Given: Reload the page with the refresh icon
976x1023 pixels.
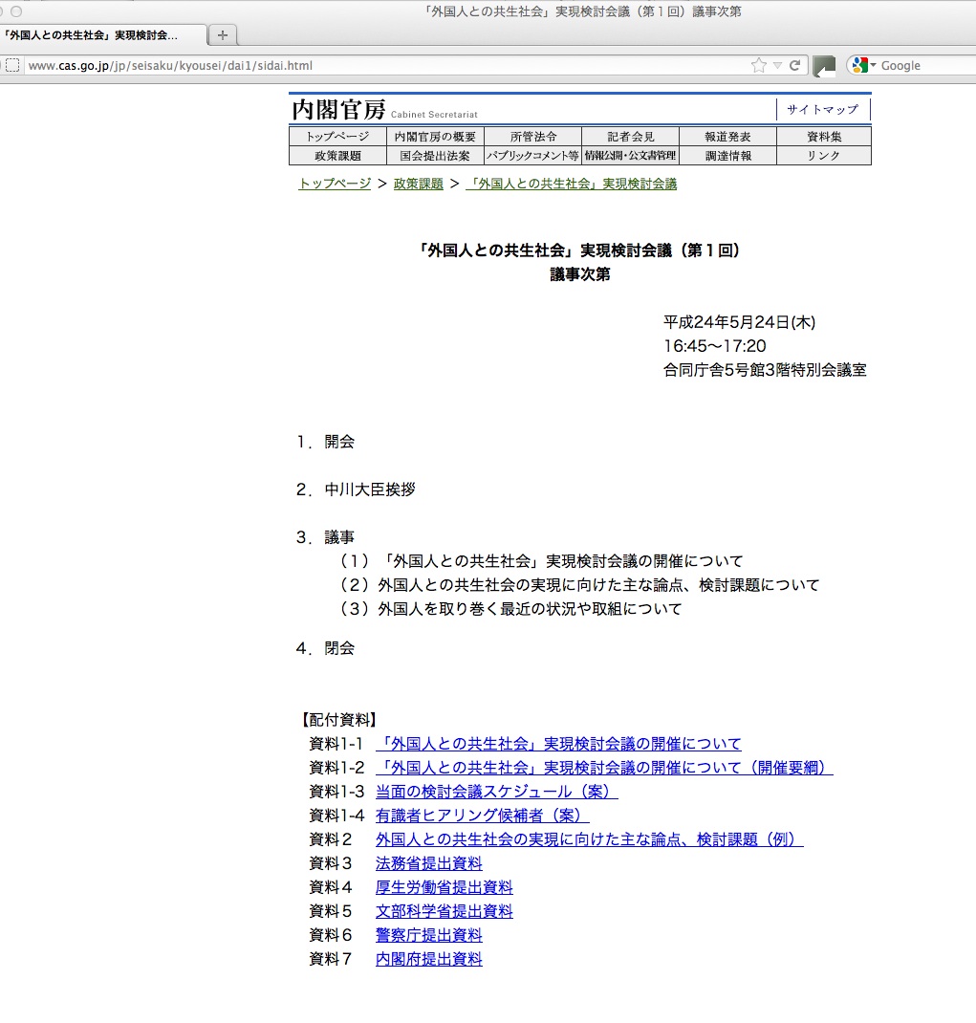Looking at the screenshot, I should (794, 65).
